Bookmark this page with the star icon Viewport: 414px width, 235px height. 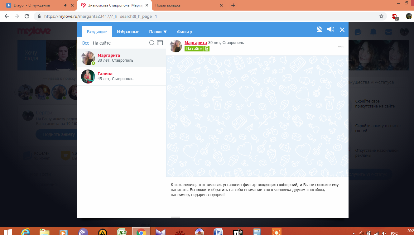381,16
